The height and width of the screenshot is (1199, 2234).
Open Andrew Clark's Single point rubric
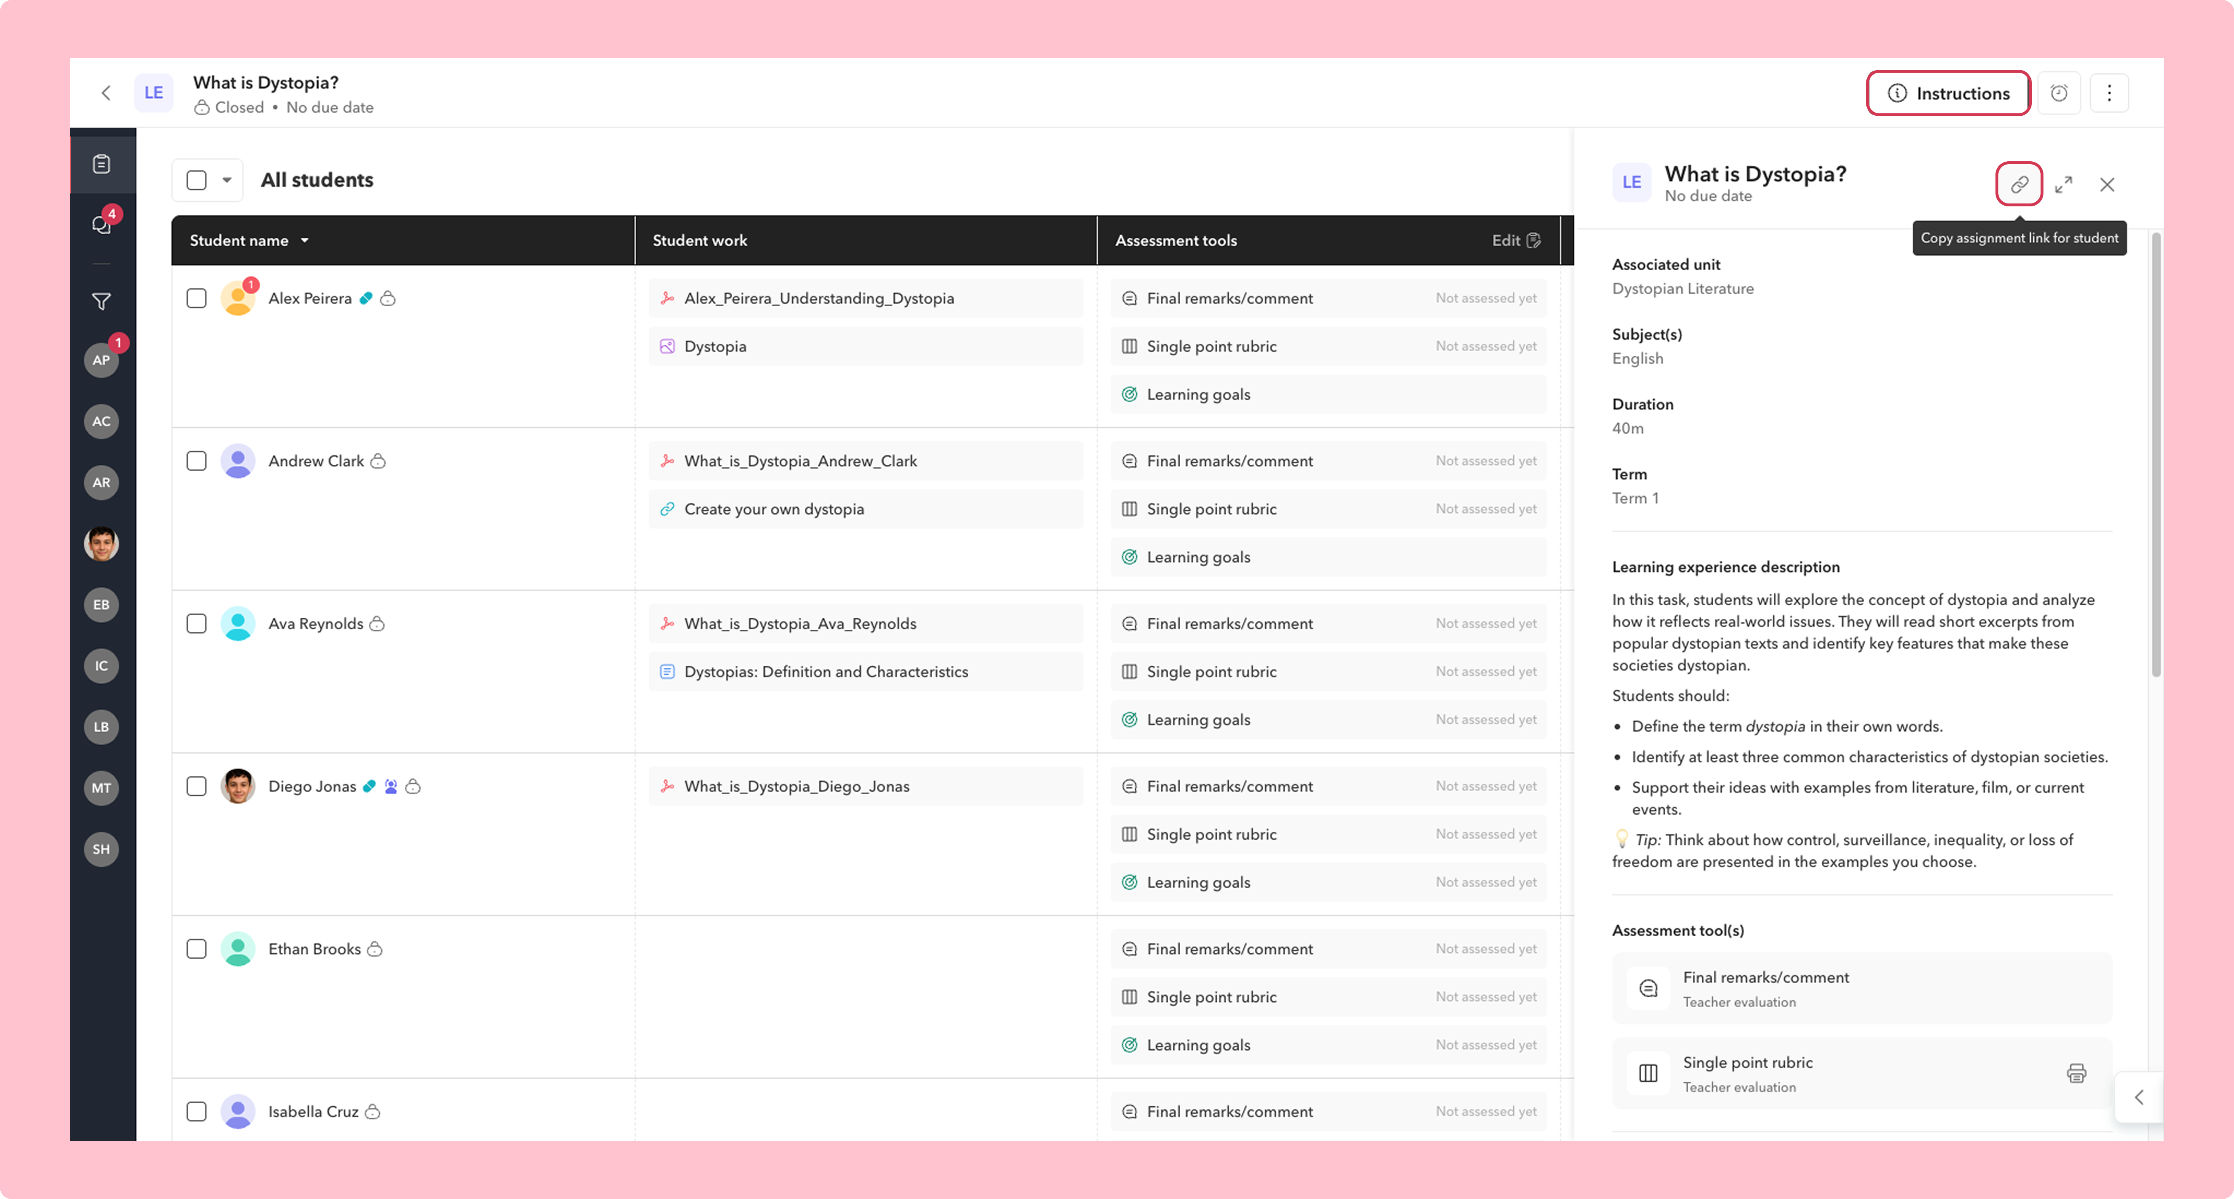(1329, 509)
